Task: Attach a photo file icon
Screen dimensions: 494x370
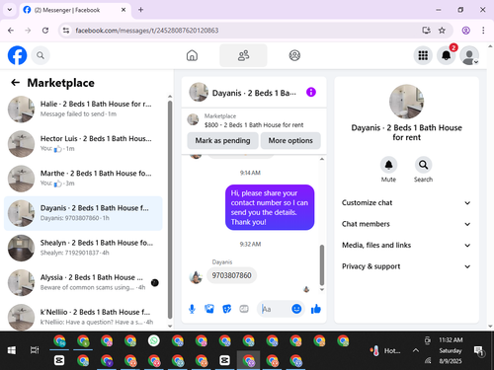Action: (209, 309)
